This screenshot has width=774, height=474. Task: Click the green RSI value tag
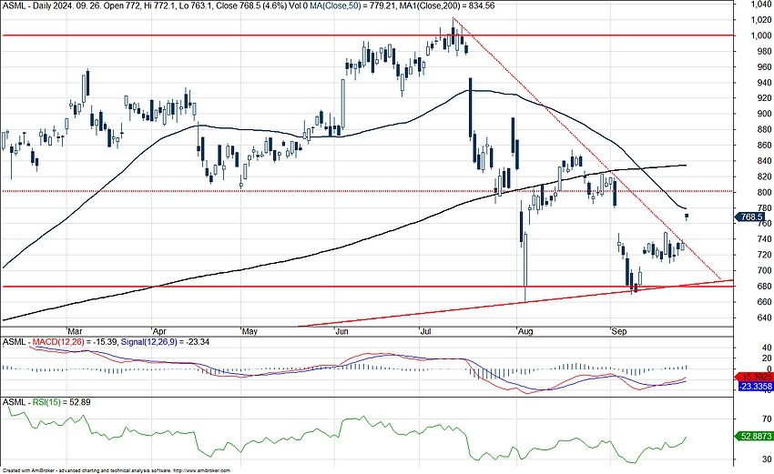pyautogui.click(x=754, y=436)
